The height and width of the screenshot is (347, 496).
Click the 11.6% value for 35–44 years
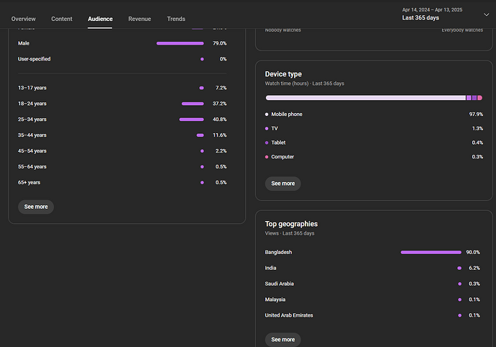[x=219, y=135]
